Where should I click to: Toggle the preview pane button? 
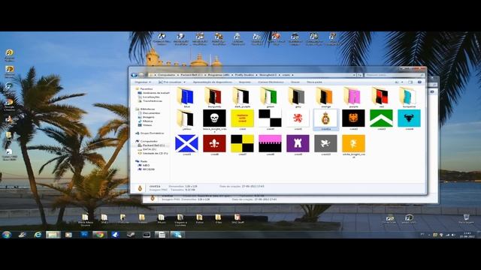[x=410, y=82]
